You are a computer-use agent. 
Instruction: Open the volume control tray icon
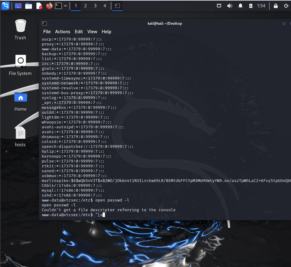[x=230, y=6]
